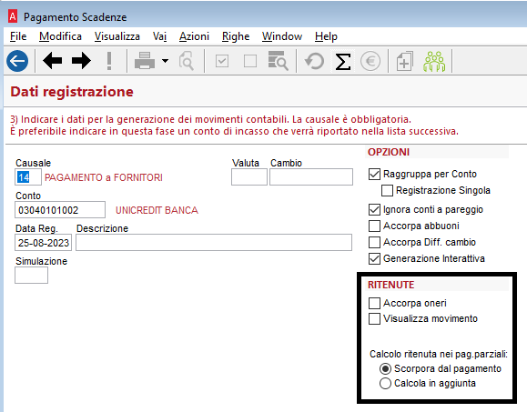This screenshot has height=412, width=527.
Task: Click the Causale field containing 14
Action: click(28, 177)
